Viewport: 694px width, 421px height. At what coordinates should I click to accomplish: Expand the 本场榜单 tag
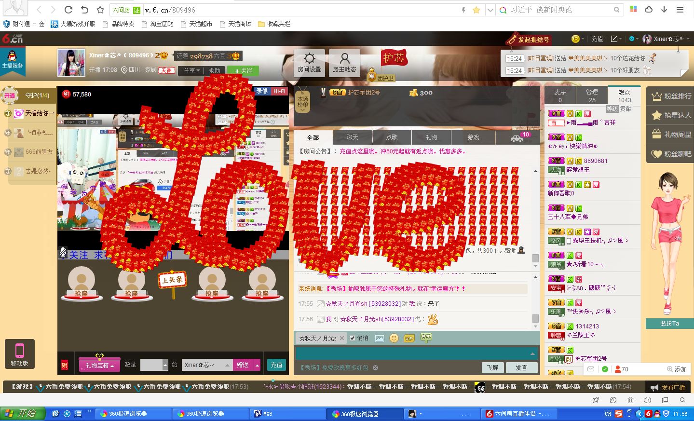point(302,102)
